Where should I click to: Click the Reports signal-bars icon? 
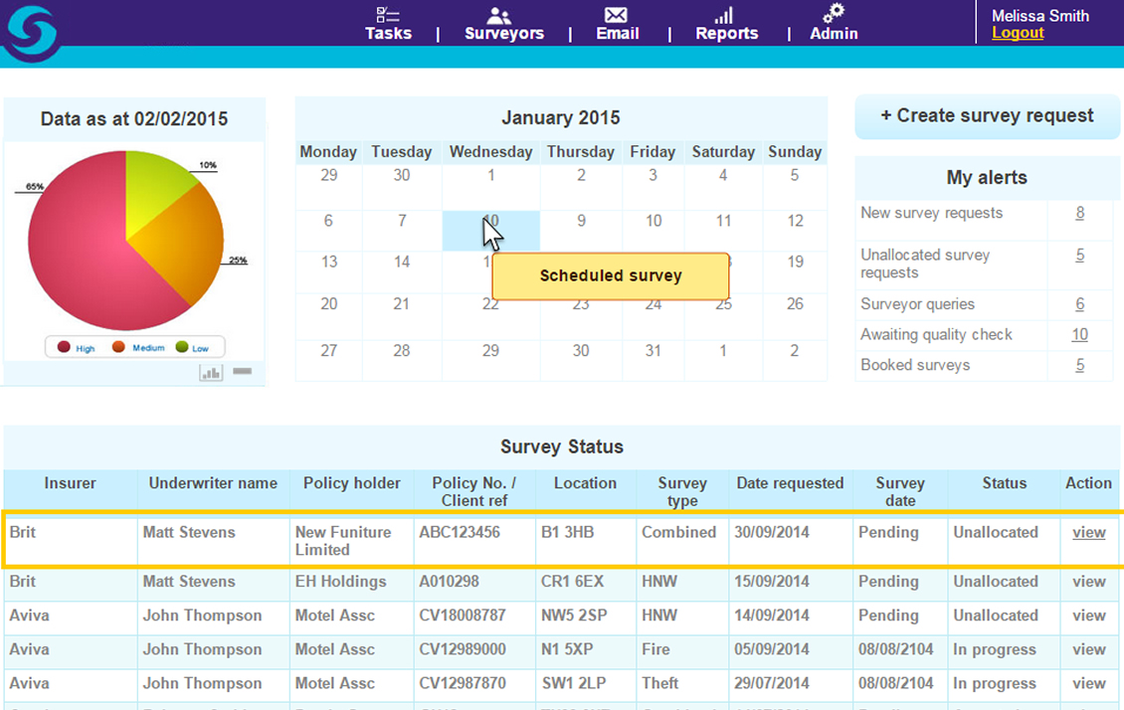[724, 15]
